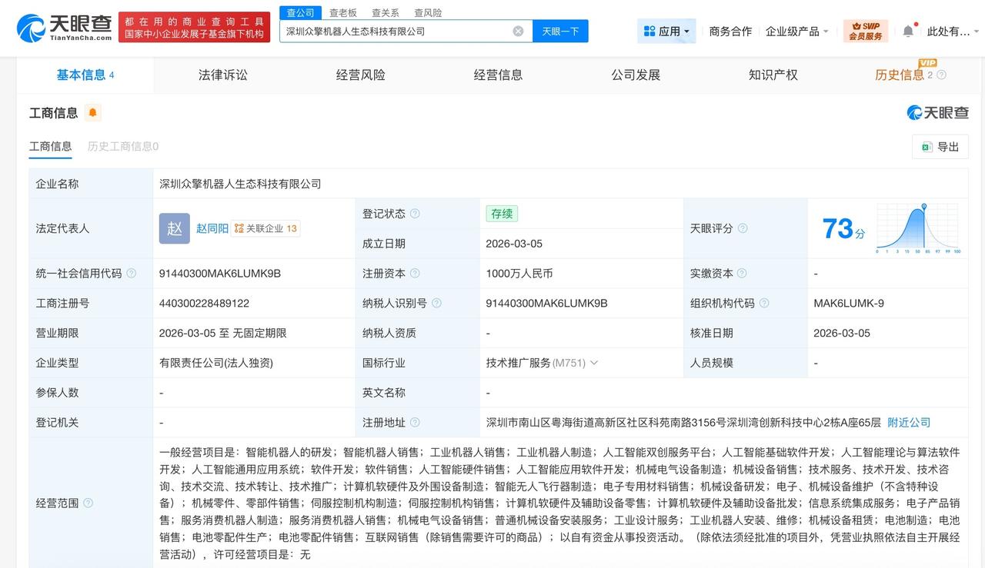Click the question mark icon next to 注册资本

(x=415, y=273)
